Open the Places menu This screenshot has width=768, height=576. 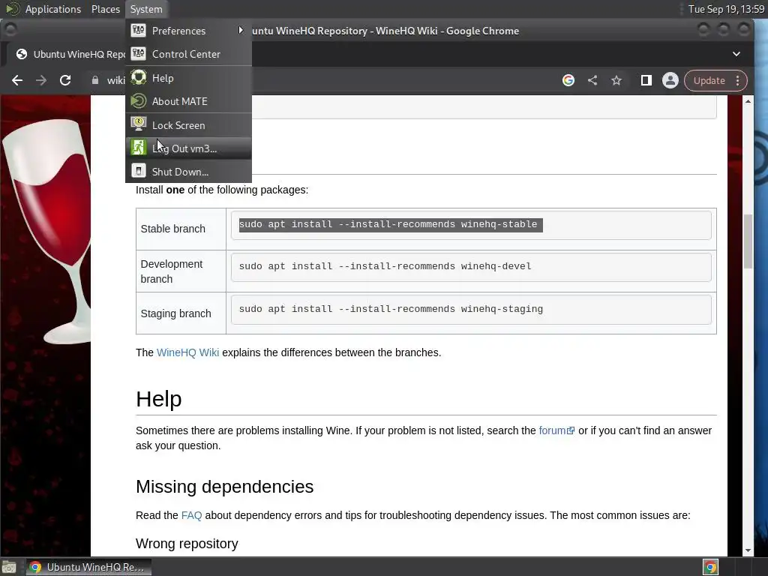click(105, 9)
